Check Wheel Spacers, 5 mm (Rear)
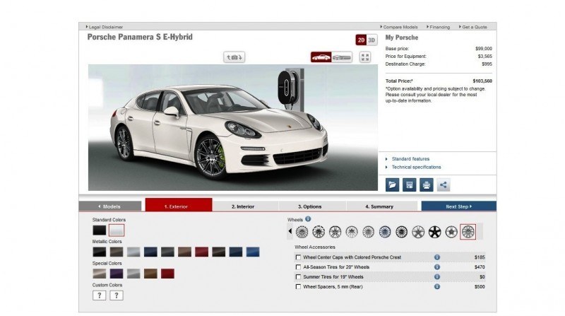The width and height of the screenshot is (565, 316). coord(298,286)
